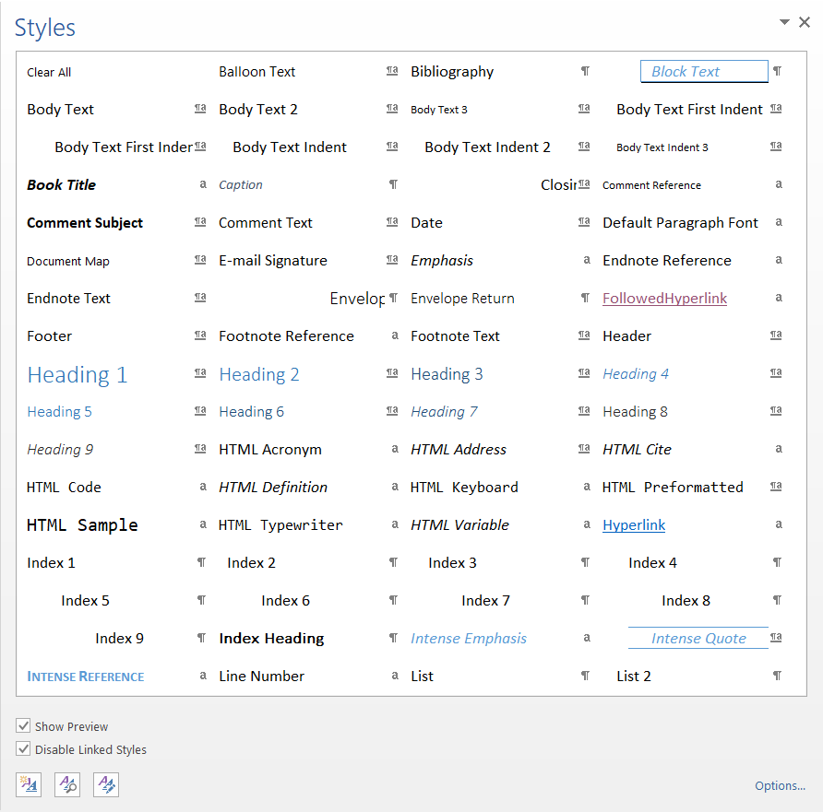The width and height of the screenshot is (823, 812).
Task: Apply the HTML Keyboard style
Action: point(464,487)
